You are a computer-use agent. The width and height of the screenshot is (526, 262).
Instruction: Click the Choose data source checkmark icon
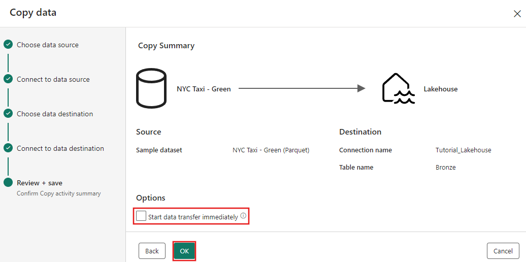click(x=8, y=44)
